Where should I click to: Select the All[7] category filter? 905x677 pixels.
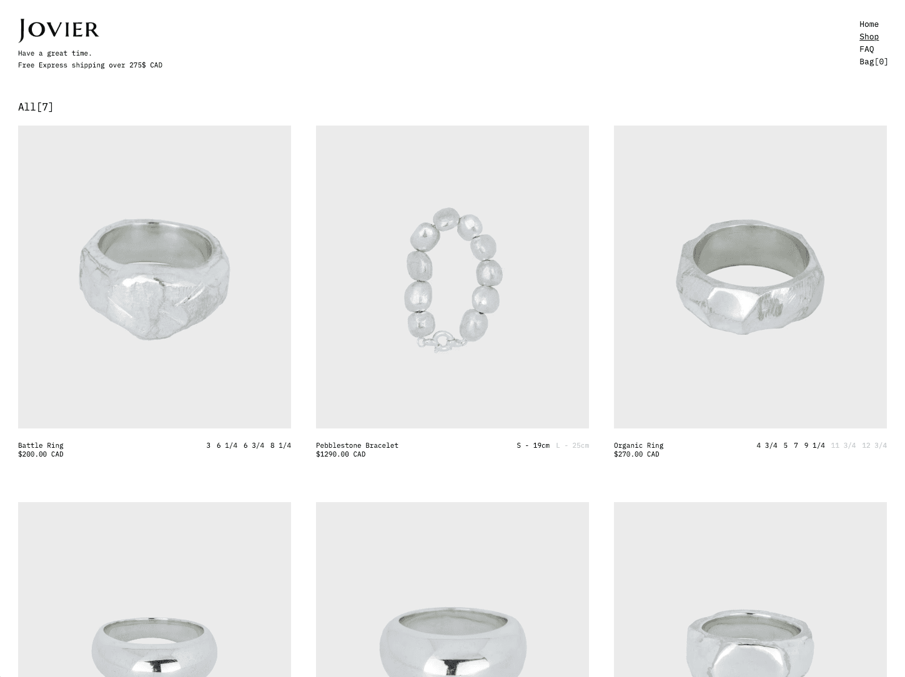click(36, 107)
